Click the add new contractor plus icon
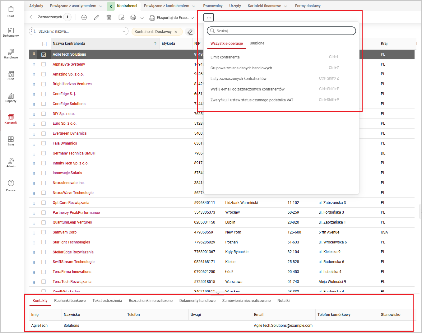The image size is (422, 333). (x=84, y=17)
